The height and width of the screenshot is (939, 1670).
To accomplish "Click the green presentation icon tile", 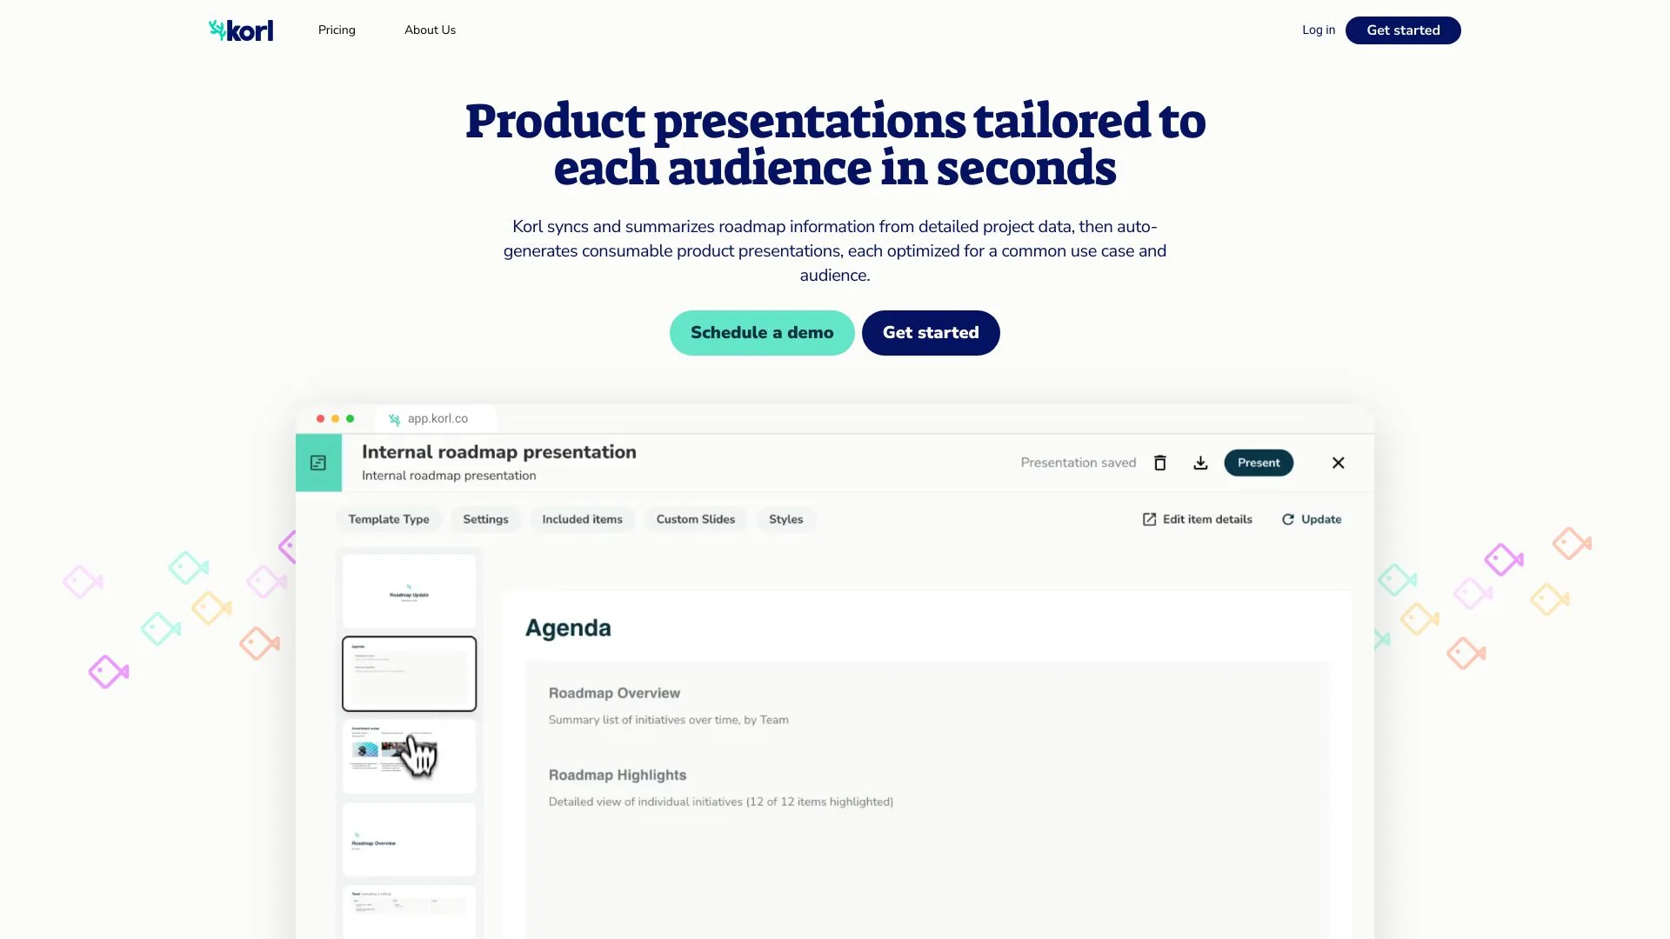I will pyautogui.click(x=318, y=463).
